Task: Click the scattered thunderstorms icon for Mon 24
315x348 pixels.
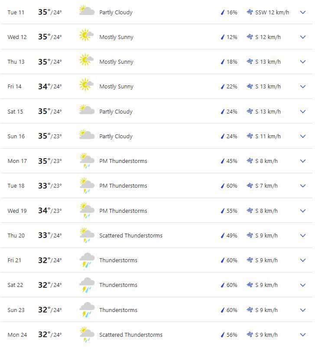Action: 87,335
